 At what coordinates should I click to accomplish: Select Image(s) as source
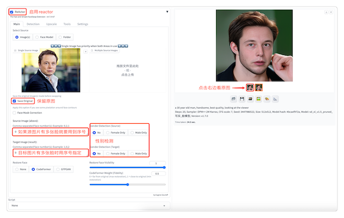pyautogui.click(x=23, y=37)
